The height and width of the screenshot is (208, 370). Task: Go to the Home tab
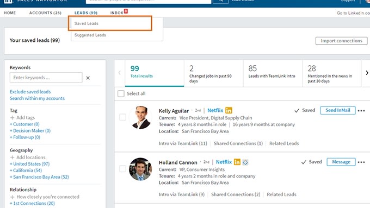point(10,12)
